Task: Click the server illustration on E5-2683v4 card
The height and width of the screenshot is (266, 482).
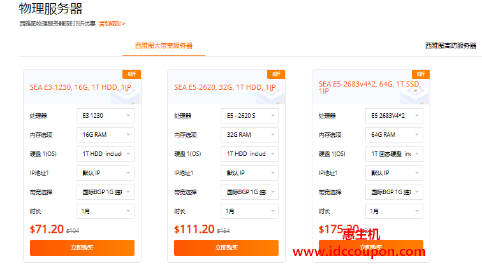Action: (x=414, y=95)
